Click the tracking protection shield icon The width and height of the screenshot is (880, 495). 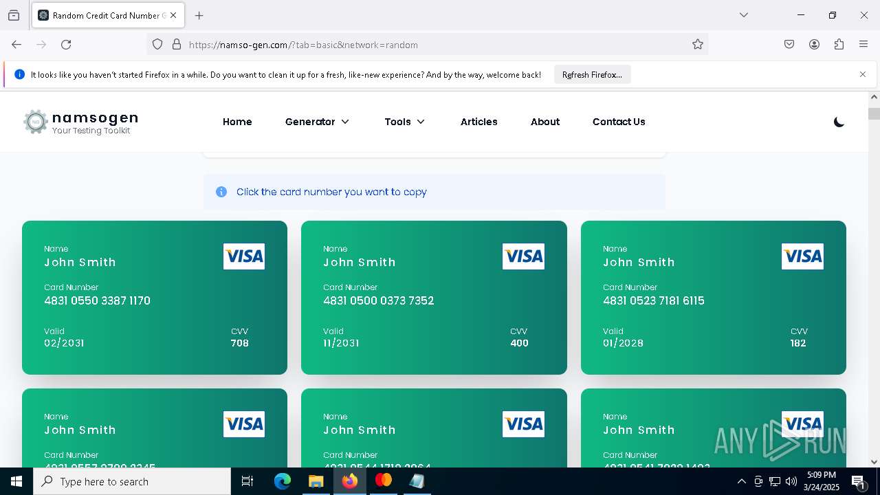tap(157, 45)
